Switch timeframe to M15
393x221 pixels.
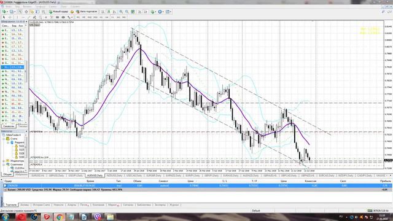[90, 17]
